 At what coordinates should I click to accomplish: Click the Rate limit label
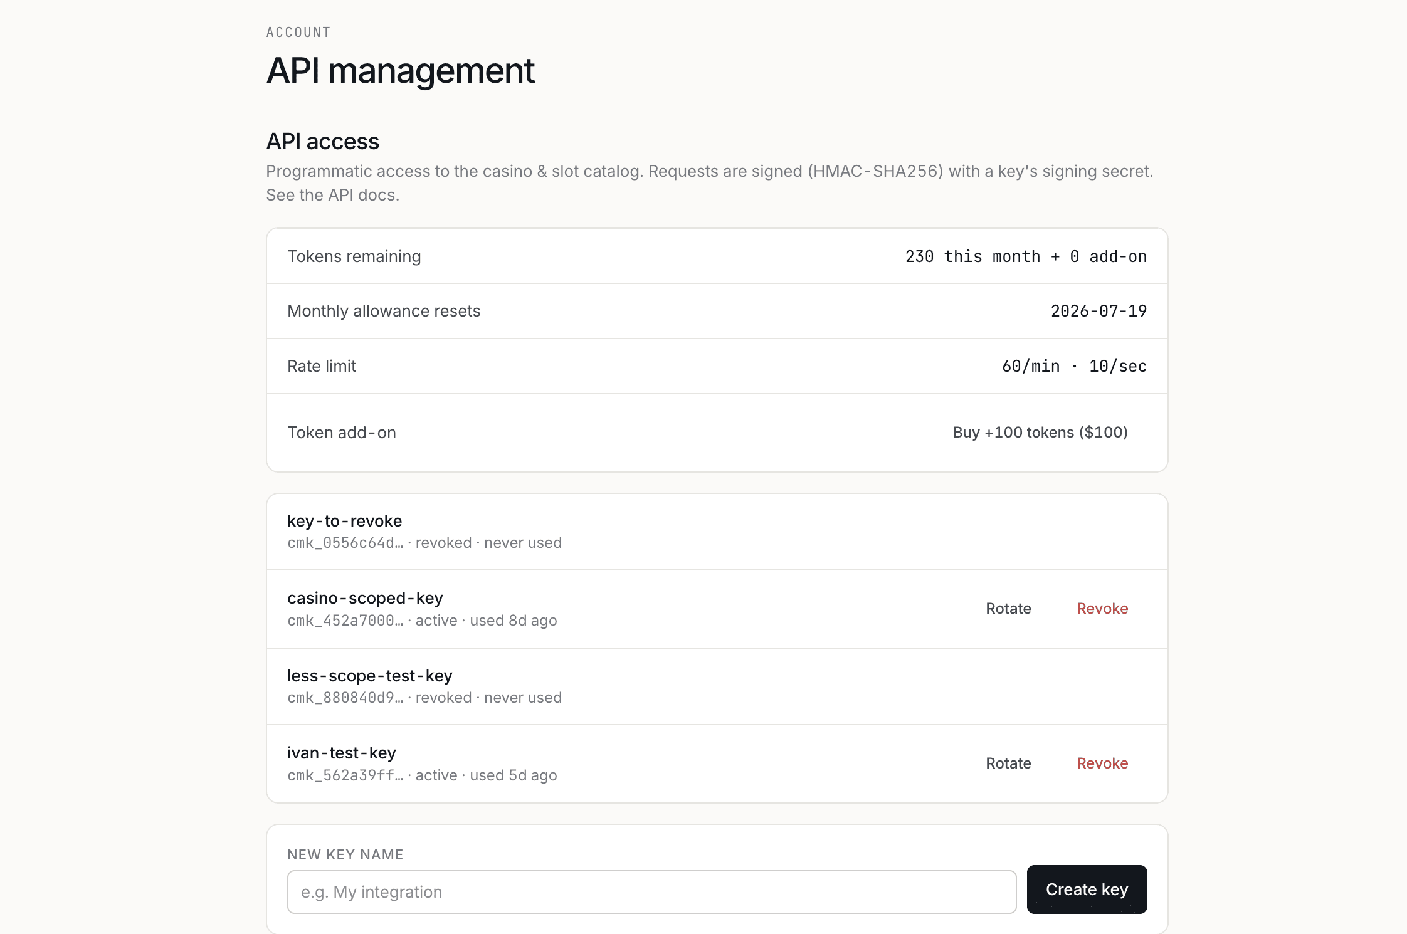click(x=322, y=366)
